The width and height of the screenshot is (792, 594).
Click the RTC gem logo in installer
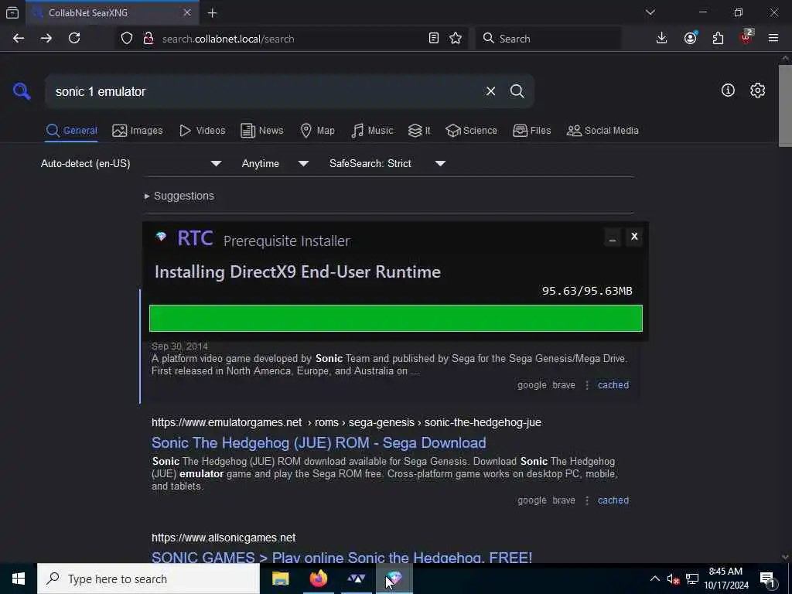coord(161,237)
